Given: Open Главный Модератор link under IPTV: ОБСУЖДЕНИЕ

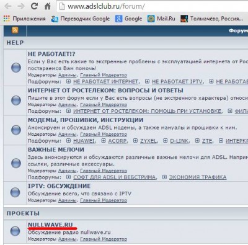Looking at the screenshot, I should tap(104, 200).
